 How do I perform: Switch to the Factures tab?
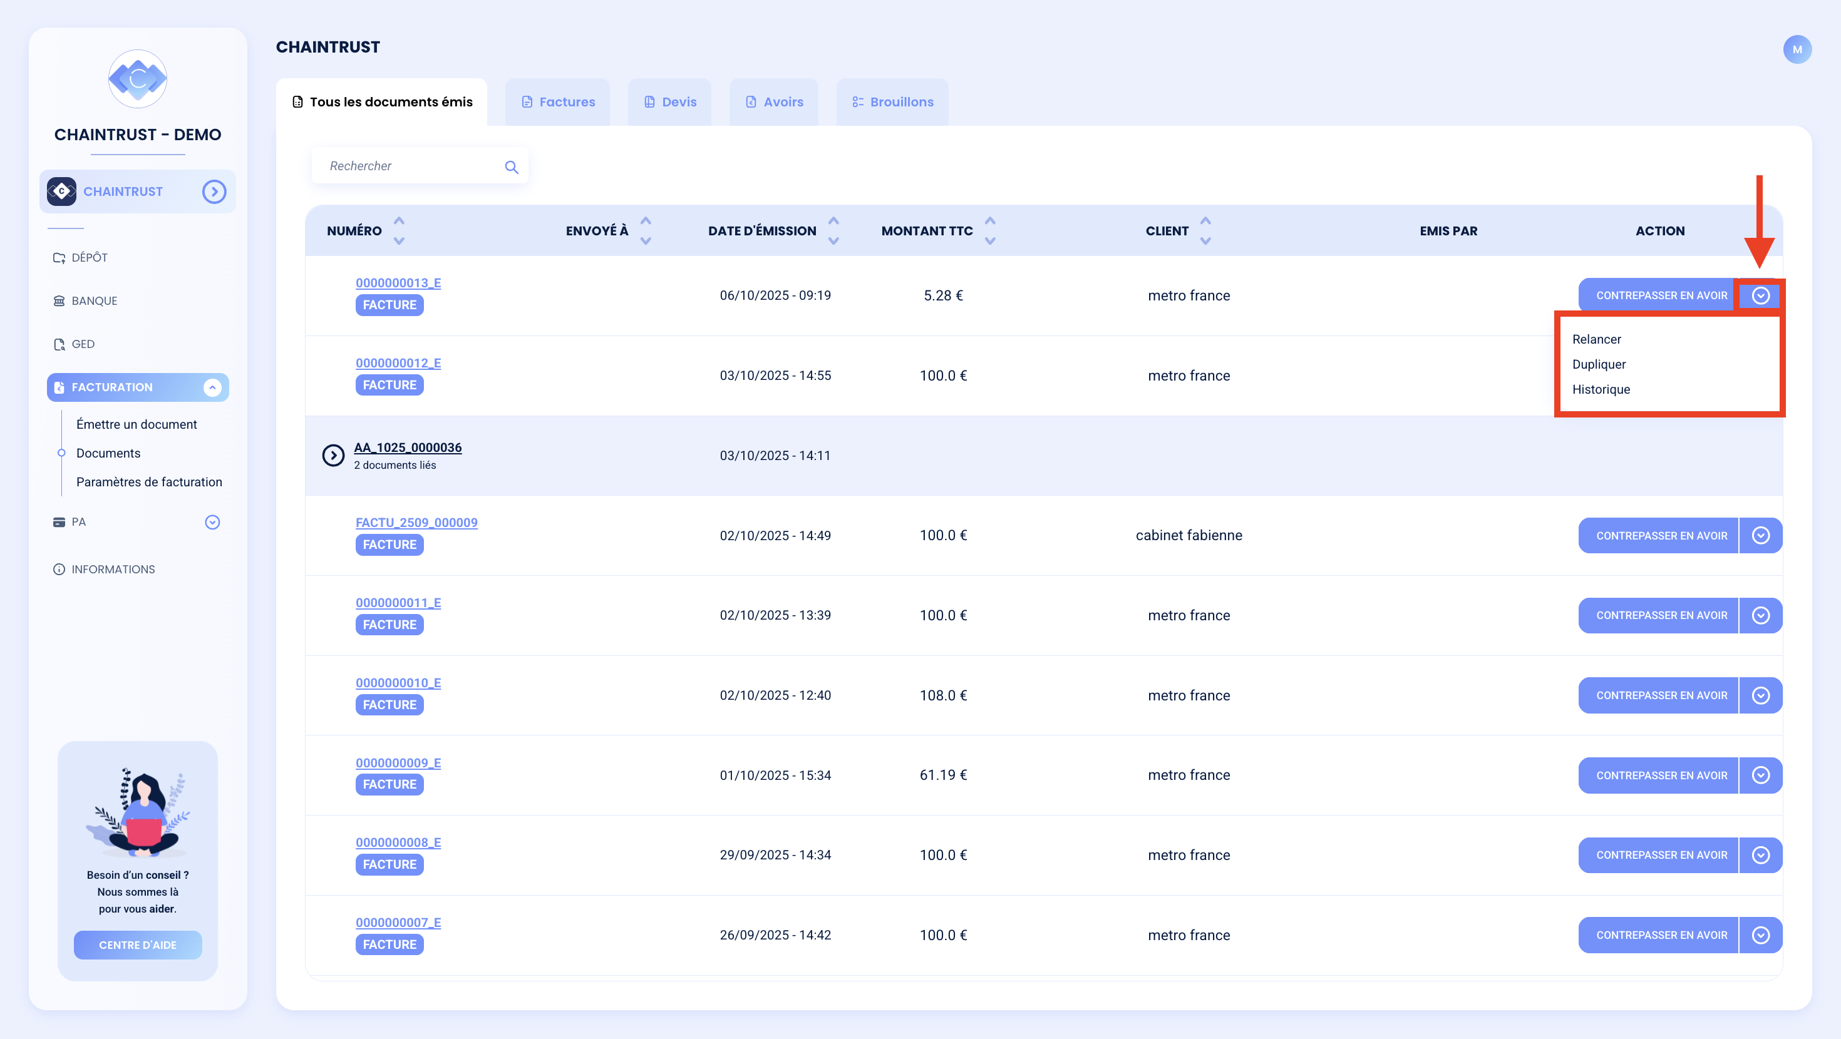pos(557,102)
